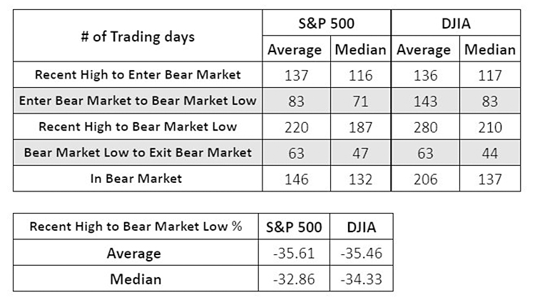Viewport: 535px width, 300px height.
Task: Click the -32.86 cell in lower table
Action: (x=294, y=278)
